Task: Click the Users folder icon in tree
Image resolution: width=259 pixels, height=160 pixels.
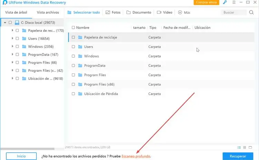Action: coord(24,38)
